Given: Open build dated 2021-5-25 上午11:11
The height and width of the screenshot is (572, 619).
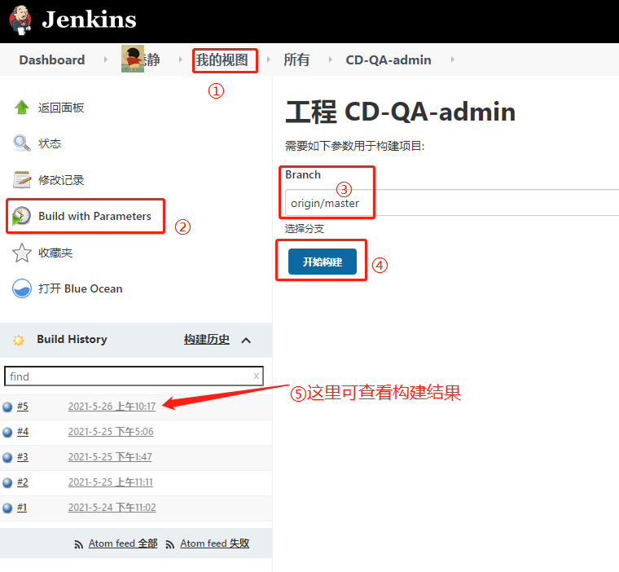Looking at the screenshot, I should click(x=110, y=482).
